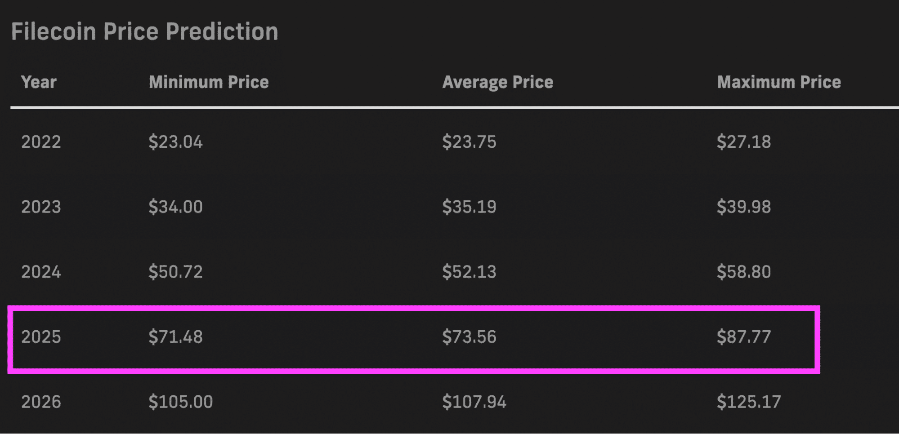Viewport: 899px width, 434px height.
Task: Select the Average Price column header
Action: (x=498, y=82)
